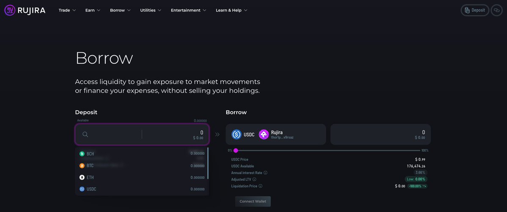Click the Annual interest Rate info icon
The height and width of the screenshot is (212, 507).
coord(266,173)
